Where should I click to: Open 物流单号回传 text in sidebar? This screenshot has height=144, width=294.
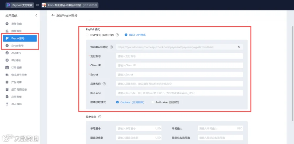[x=19, y=75]
